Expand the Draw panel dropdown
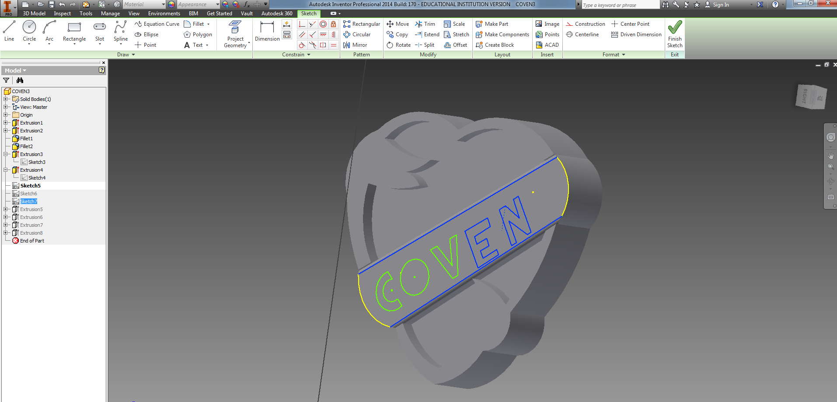This screenshot has height=402, width=837. click(126, 55)
